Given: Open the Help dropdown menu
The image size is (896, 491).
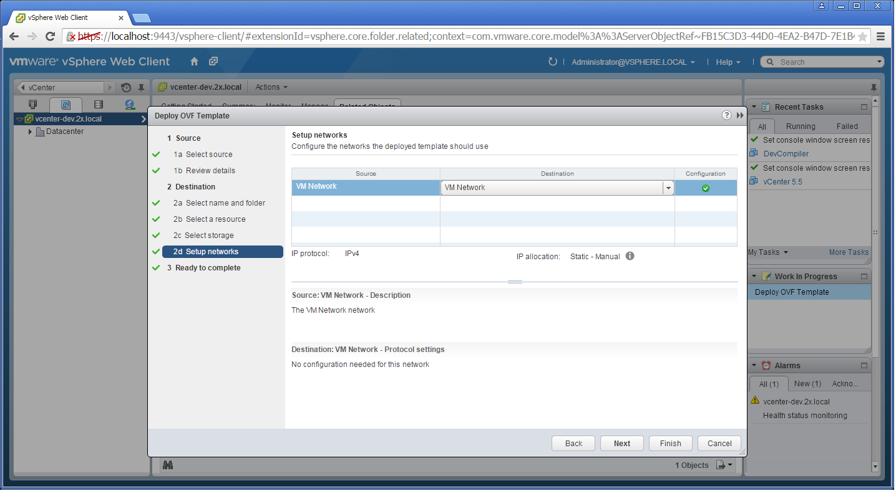Looking at the screenshot, I should tap(728, 62).
